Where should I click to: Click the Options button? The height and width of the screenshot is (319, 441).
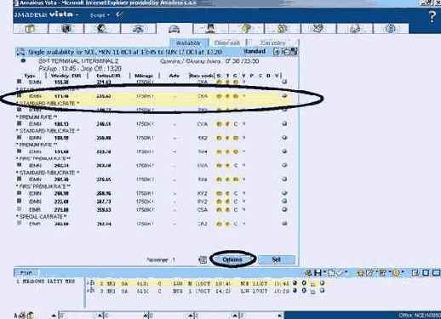232,259
